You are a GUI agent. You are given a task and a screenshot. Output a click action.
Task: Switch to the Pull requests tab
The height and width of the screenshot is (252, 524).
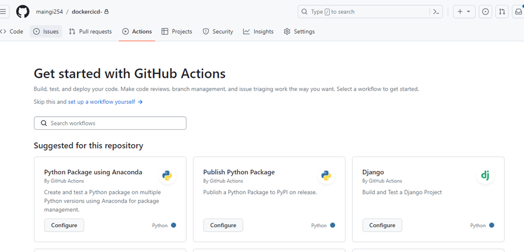tap(90, 32)
